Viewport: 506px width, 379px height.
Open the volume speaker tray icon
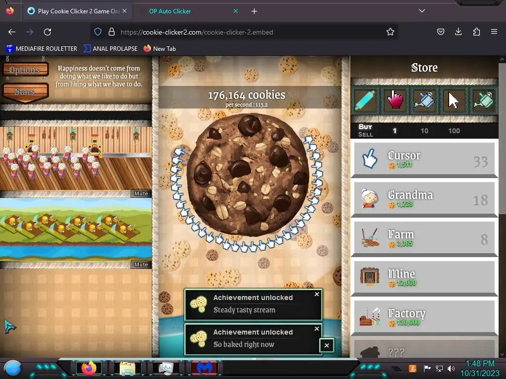(x=451, y=368)
